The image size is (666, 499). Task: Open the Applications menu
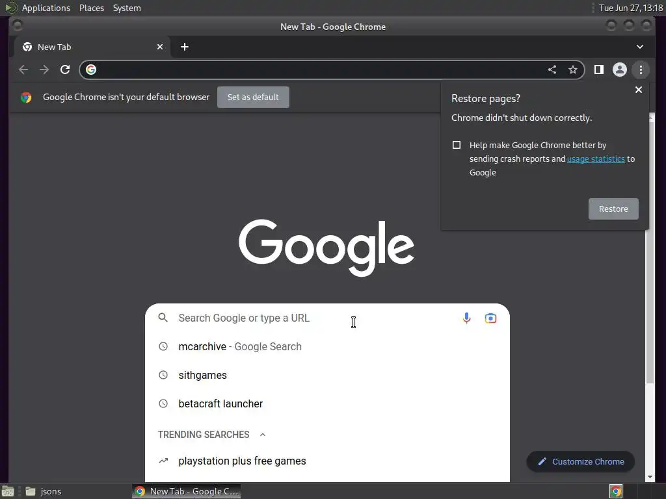click(46, 8)
